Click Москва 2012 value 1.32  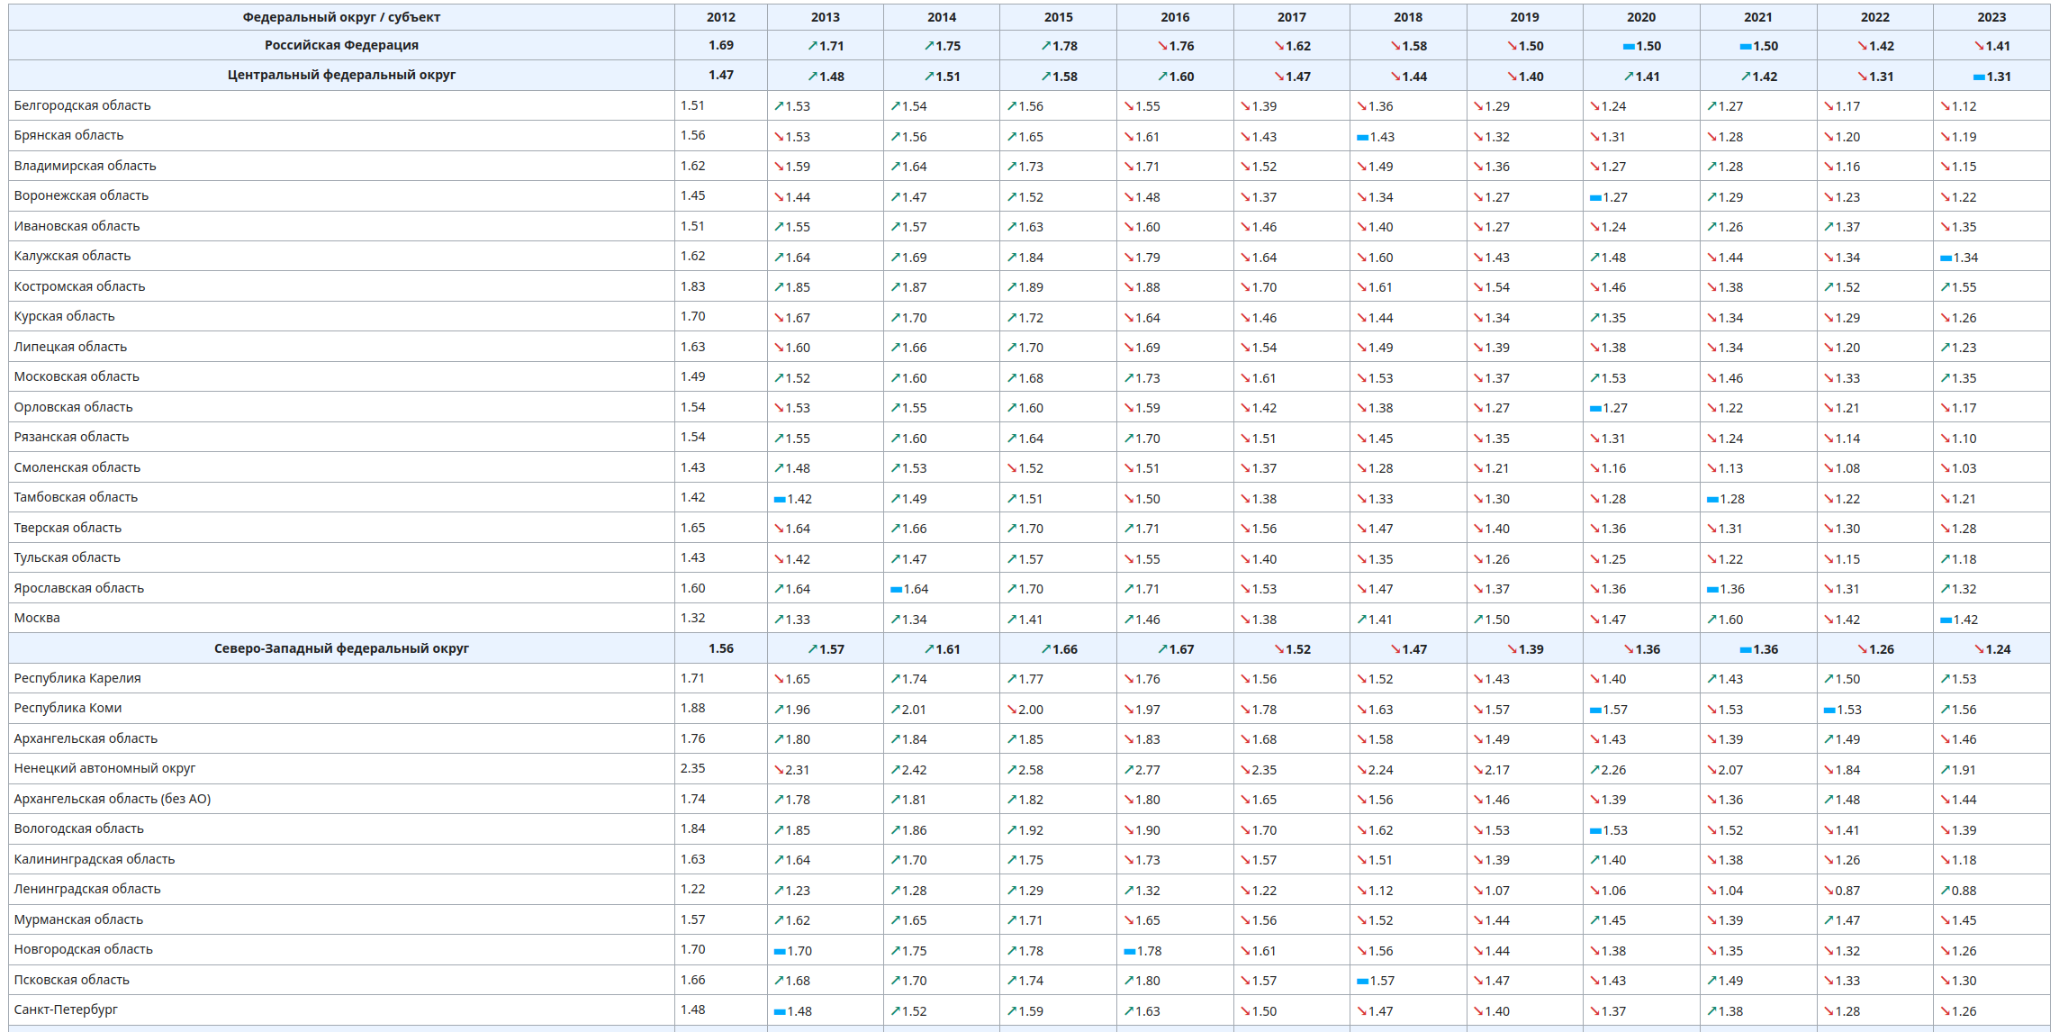[692, 618]
